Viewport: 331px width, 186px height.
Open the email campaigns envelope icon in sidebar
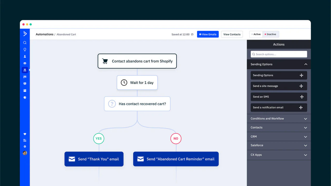point(25,63)
